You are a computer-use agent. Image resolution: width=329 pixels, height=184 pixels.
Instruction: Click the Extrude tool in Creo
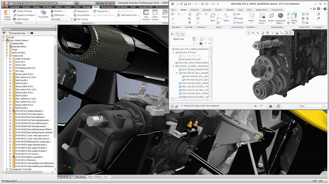point(238,18)
